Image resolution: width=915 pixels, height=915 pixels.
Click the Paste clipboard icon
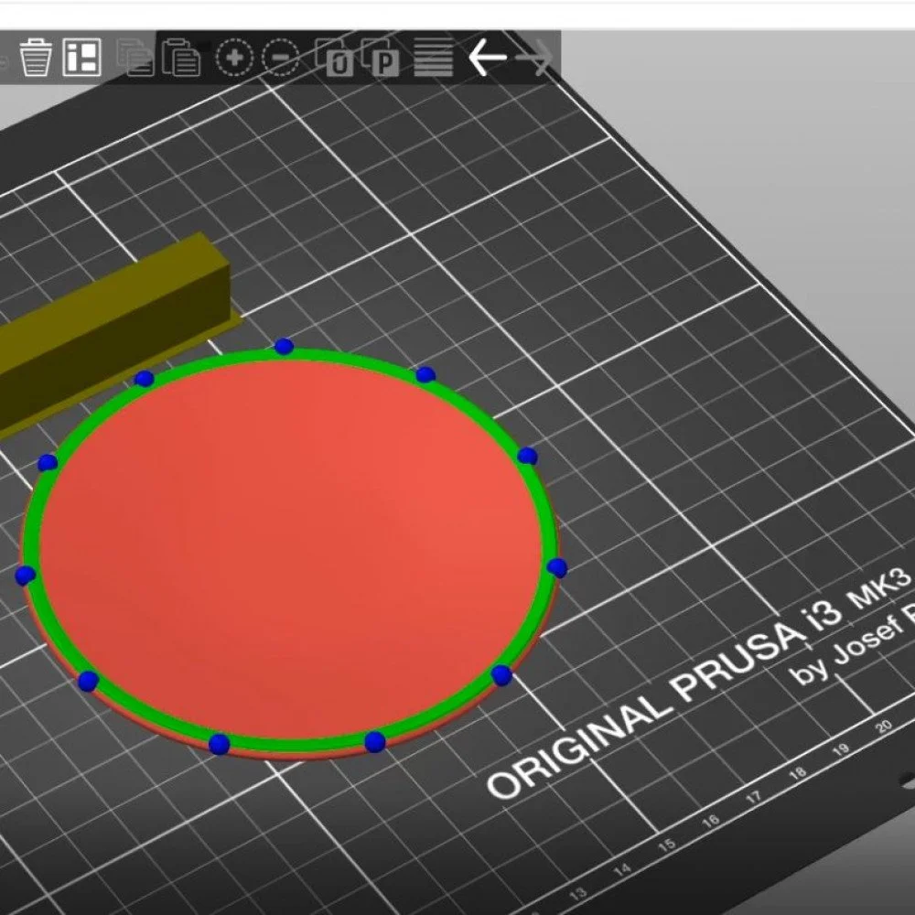tap(181, 57)
